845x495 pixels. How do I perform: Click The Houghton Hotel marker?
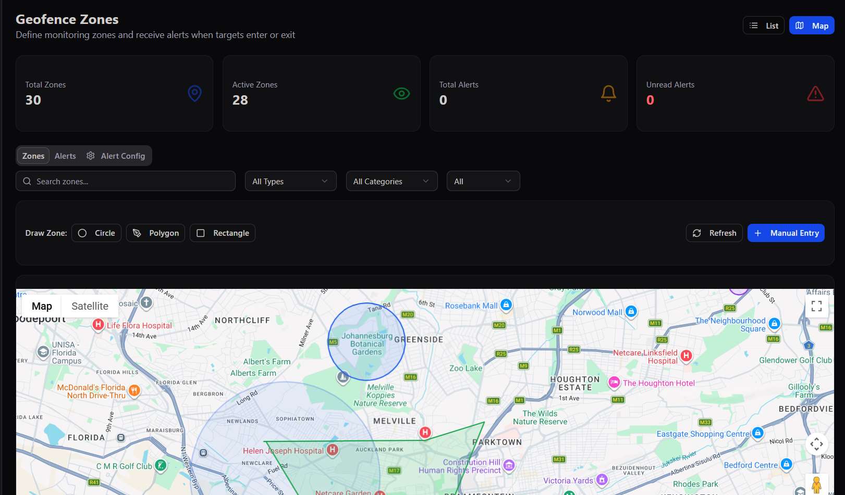(x=614, y=383)
